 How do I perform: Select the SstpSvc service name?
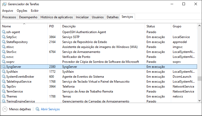pos(12,37)
